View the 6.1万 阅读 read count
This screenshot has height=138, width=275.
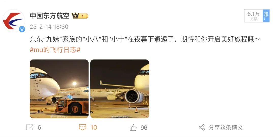(x=254, y=16)
